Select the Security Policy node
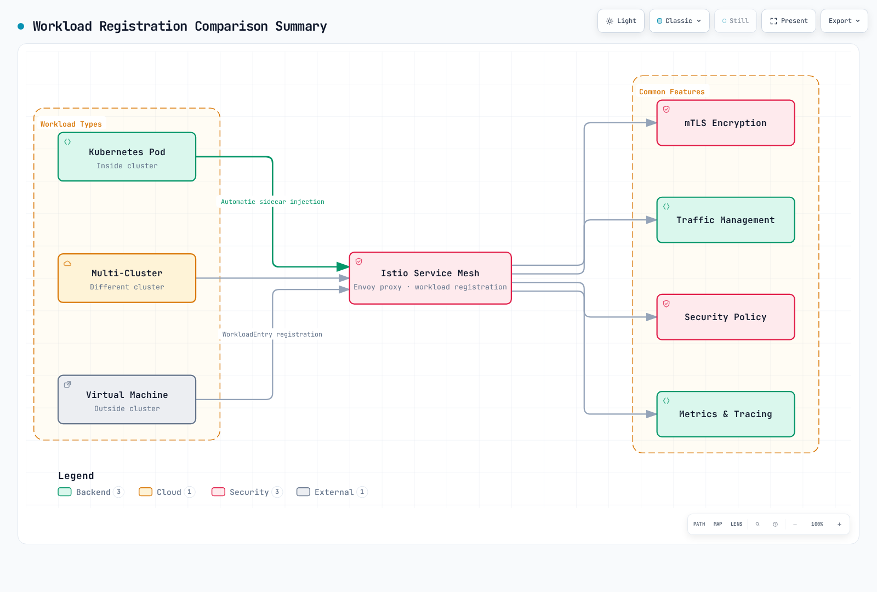The width and height of the screenshot is (877, 592). pos(726,317)
